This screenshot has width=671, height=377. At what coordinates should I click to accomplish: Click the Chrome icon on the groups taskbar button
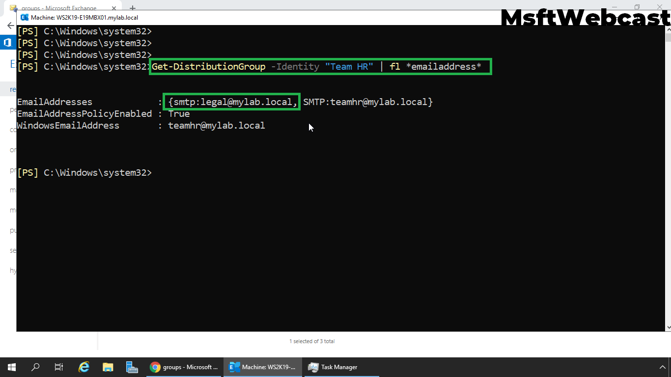[x=156, y=367]
